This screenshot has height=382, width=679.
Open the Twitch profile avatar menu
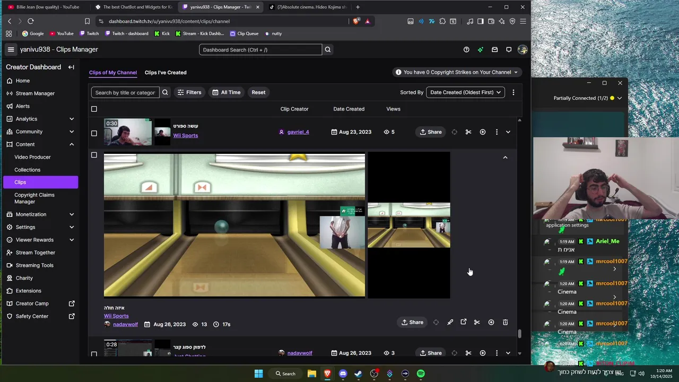tap(523, 49)
